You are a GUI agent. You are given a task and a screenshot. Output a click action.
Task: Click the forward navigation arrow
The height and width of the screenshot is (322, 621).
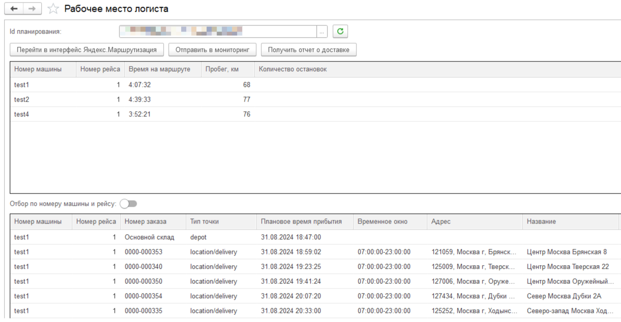click(32, 9)
